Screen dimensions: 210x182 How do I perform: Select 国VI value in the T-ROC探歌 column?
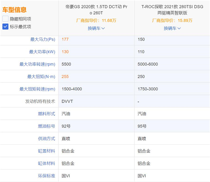[142, 176]
